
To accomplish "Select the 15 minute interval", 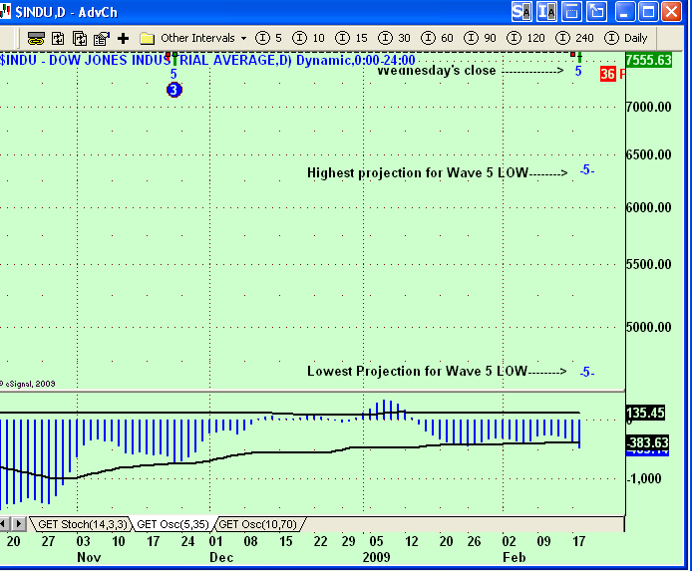I will coord(351,38).
